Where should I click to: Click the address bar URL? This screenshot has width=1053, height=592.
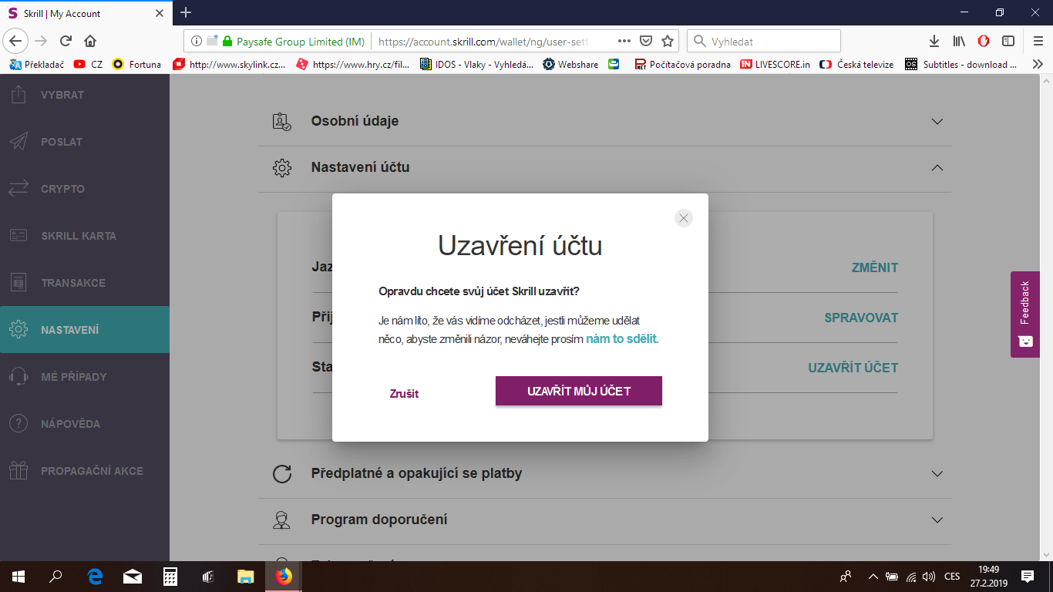(485, 42)
